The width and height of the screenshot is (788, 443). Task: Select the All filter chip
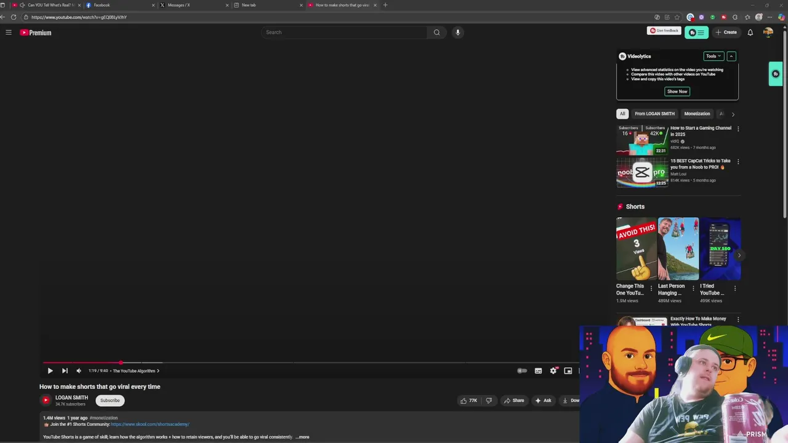(x=622, y=114)
